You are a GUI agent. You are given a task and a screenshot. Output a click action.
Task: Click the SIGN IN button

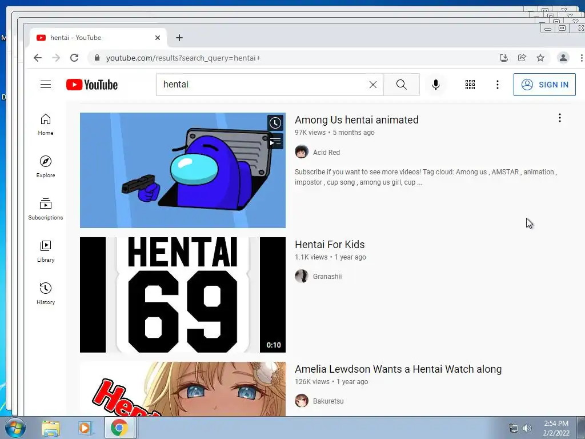[544, 85]
